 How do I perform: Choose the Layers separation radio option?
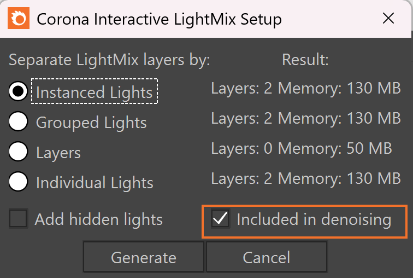(x=18, y=152)
